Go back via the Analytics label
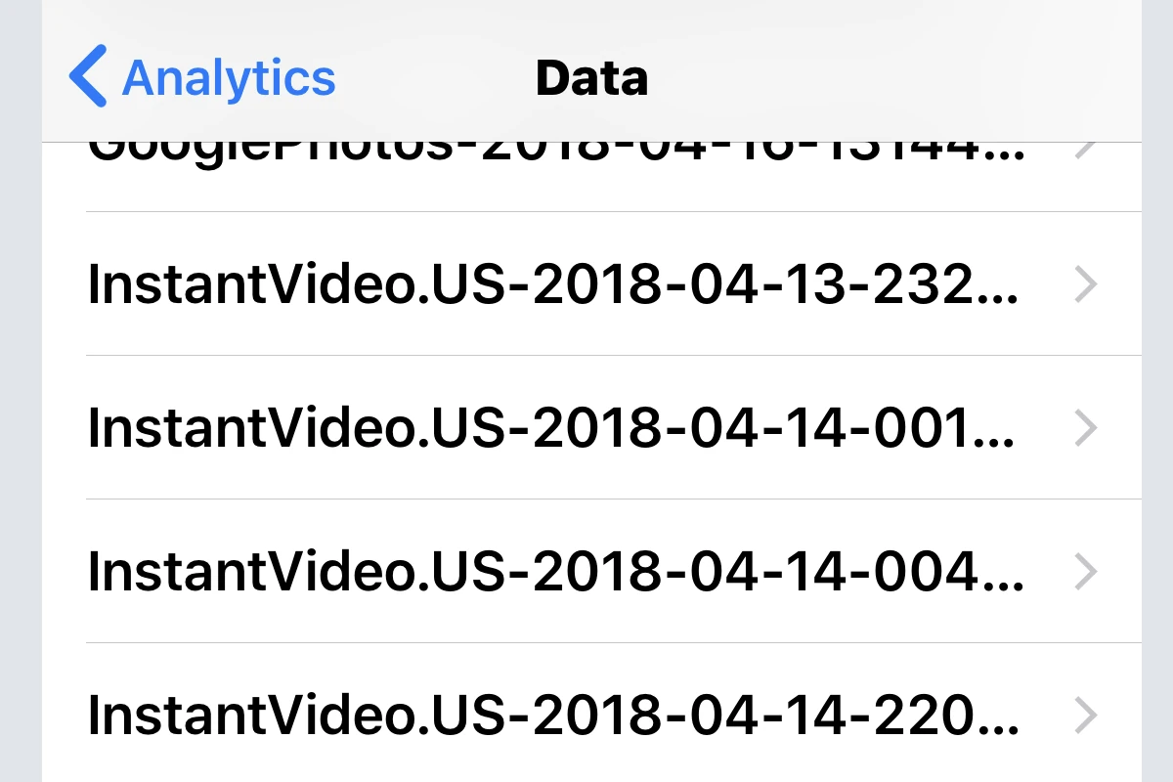The width and height of the screenshot is (1173, 782). point(229,78)
